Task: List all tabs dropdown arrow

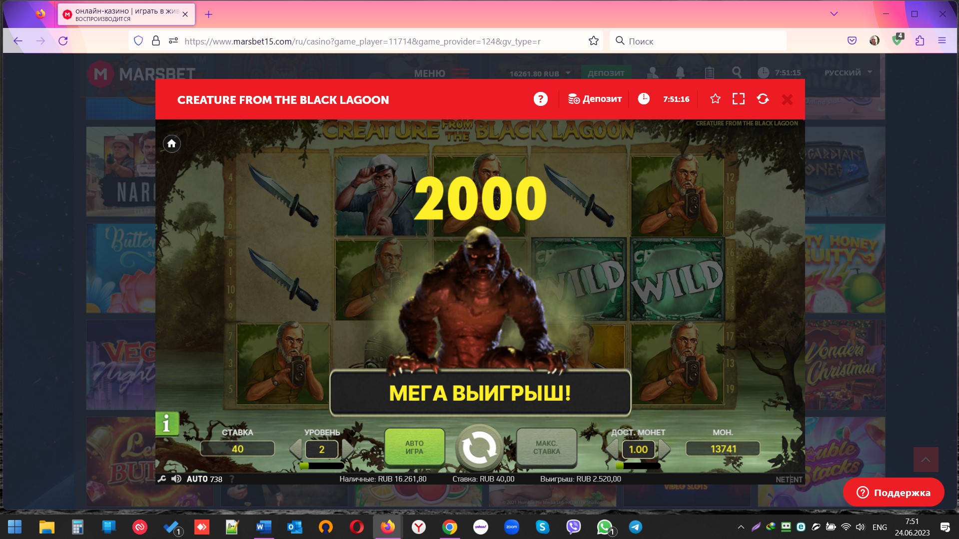Action: point(834,14)
